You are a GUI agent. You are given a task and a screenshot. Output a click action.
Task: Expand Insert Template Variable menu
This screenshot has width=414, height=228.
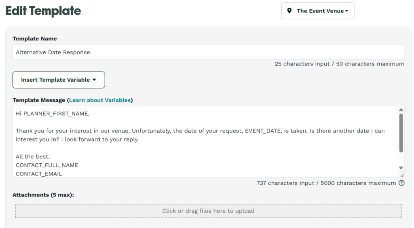(x=59, y=80)
